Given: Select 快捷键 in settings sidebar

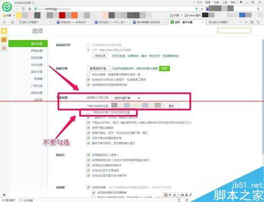Looking at the screenshot, I should click(x=38, y=79).
